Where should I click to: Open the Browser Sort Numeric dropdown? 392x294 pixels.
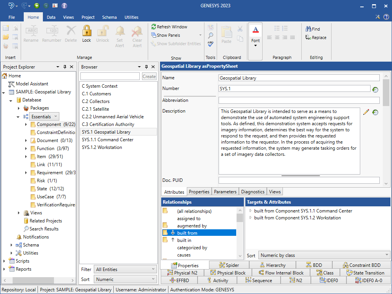click(x=125, y=279)
